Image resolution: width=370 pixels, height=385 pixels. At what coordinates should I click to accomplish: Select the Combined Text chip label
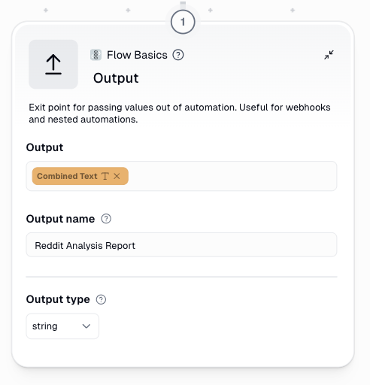click(x=67, y=176)
